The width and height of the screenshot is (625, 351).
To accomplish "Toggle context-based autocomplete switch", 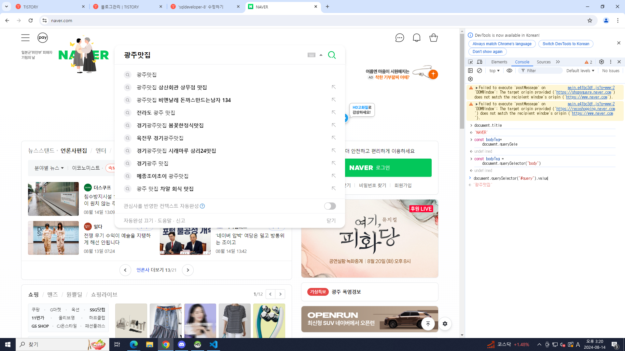I will 330,206.
